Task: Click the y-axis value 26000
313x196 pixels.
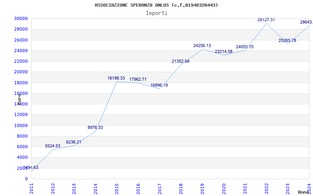Action: 21,40
